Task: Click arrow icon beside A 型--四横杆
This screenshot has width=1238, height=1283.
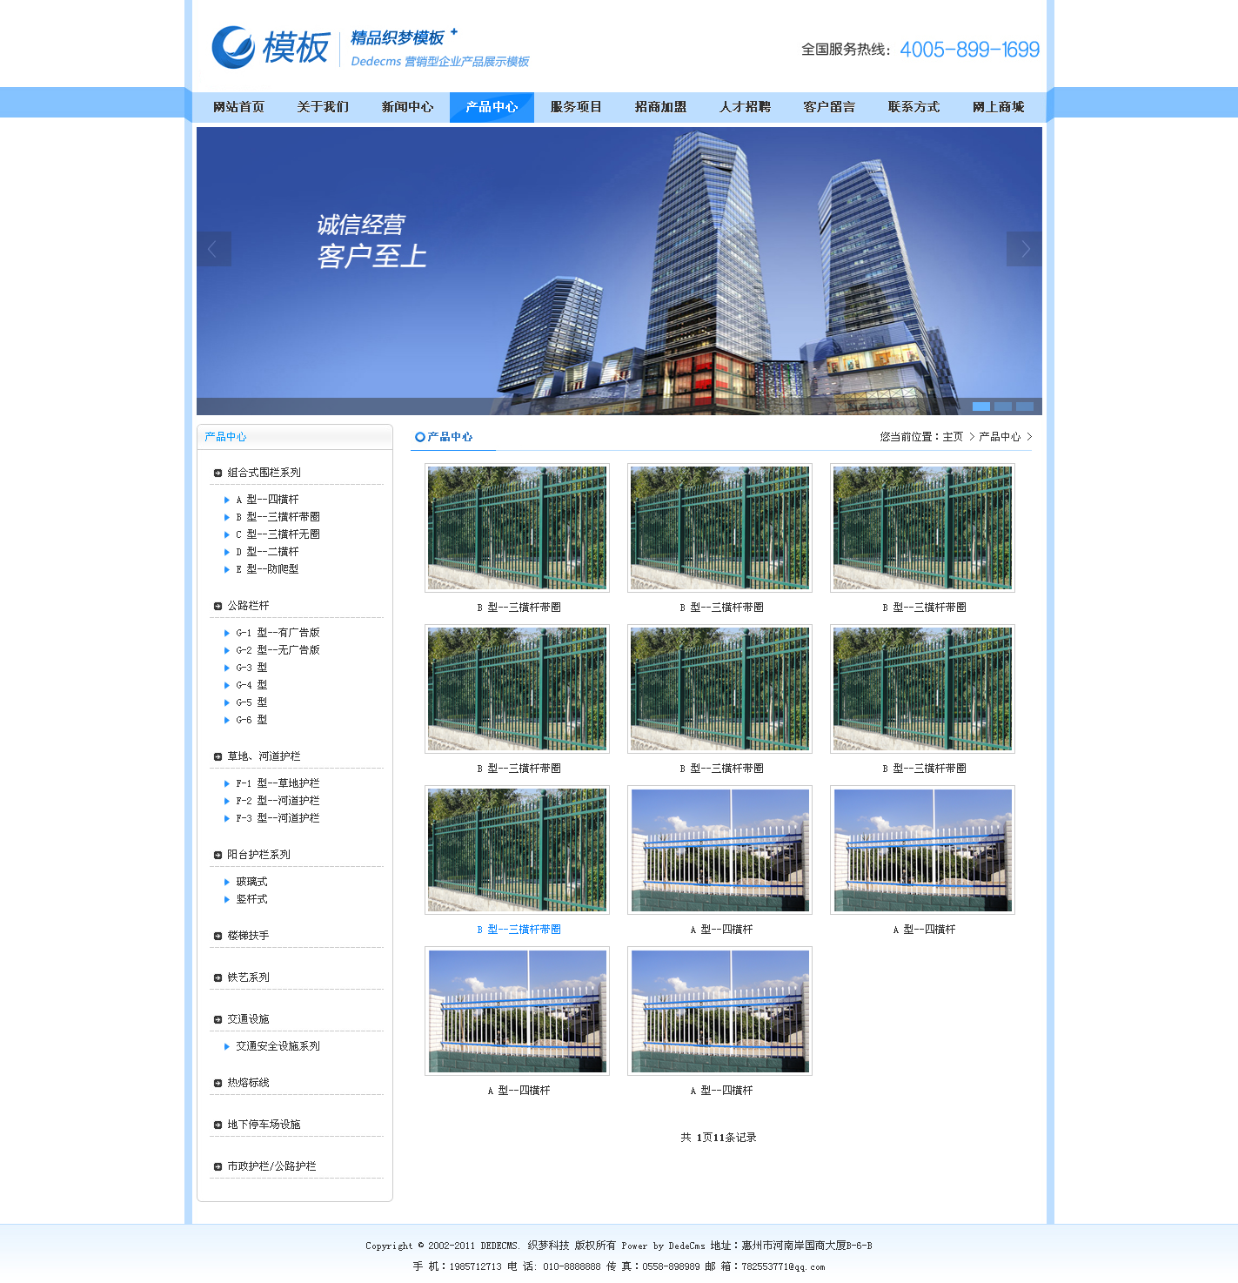Action: 227,500
